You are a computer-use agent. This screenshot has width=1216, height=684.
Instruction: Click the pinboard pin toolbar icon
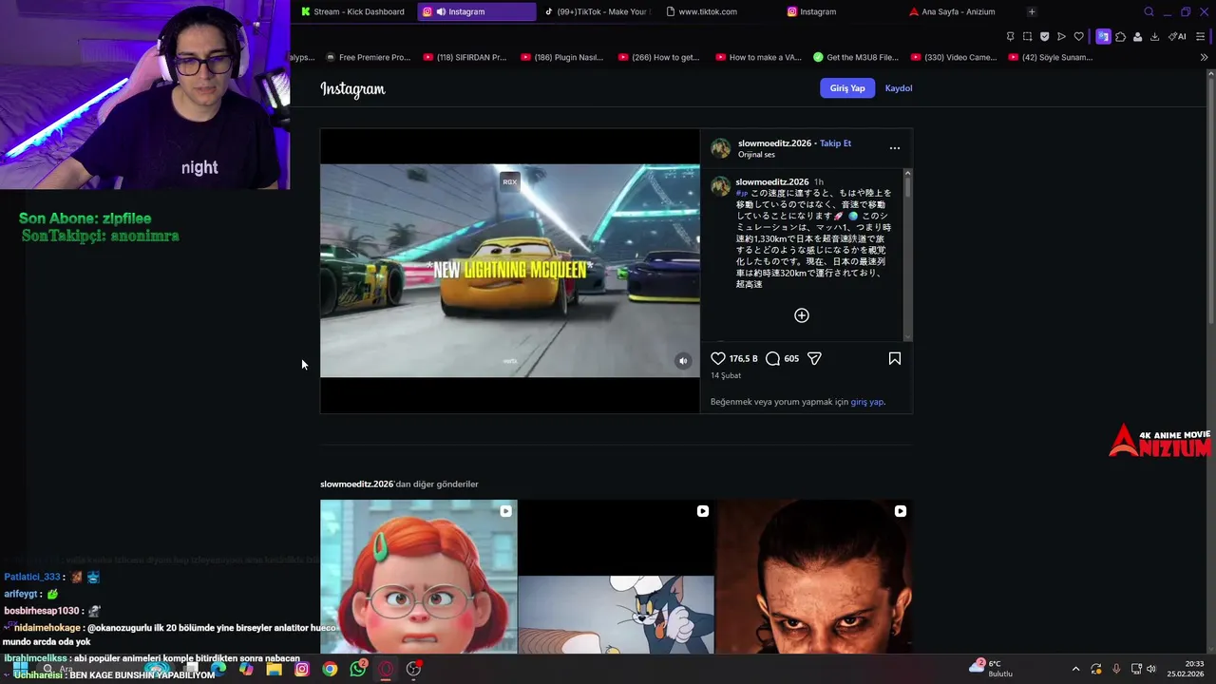1010,36
